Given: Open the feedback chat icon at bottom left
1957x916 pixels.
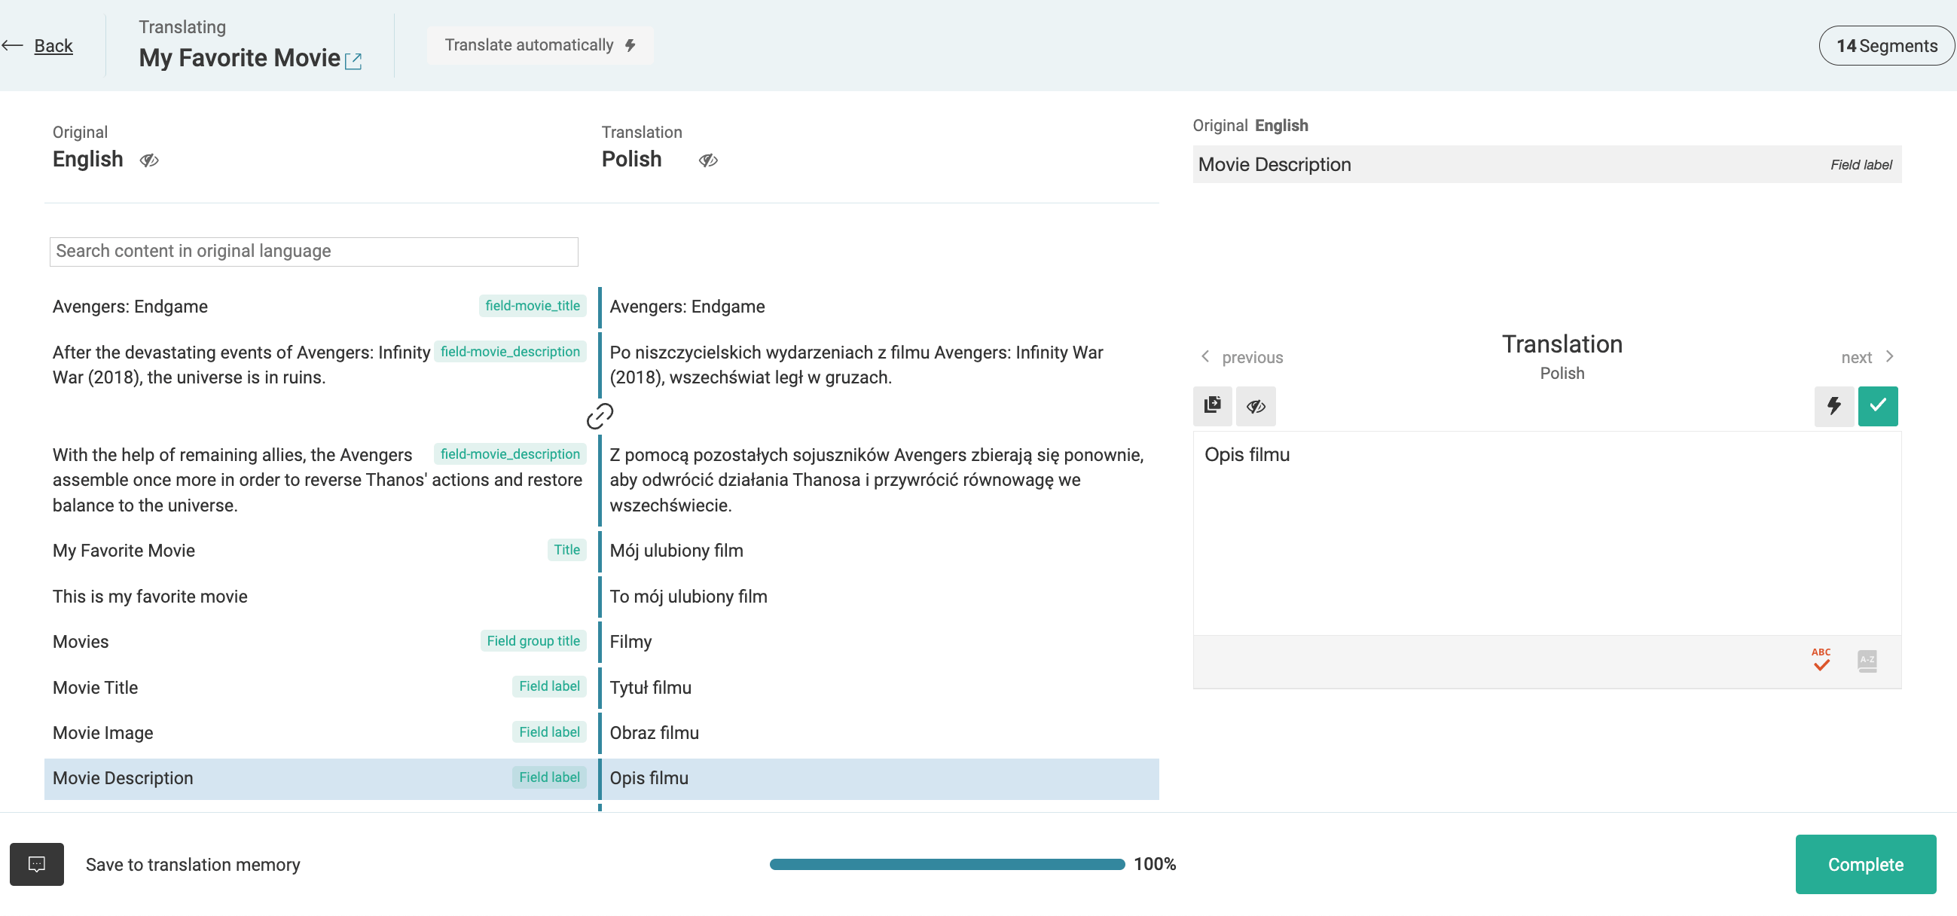Looking at the screenshot, I should point(36,863).
